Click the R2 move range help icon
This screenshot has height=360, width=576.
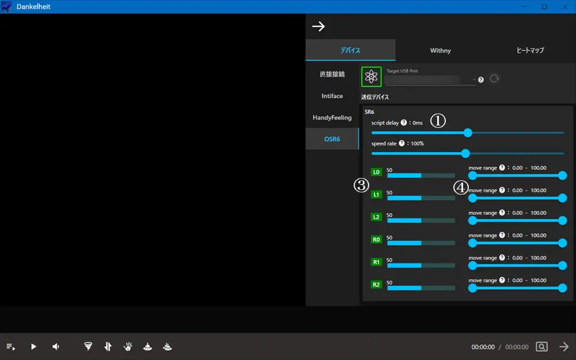pos(502,280)
